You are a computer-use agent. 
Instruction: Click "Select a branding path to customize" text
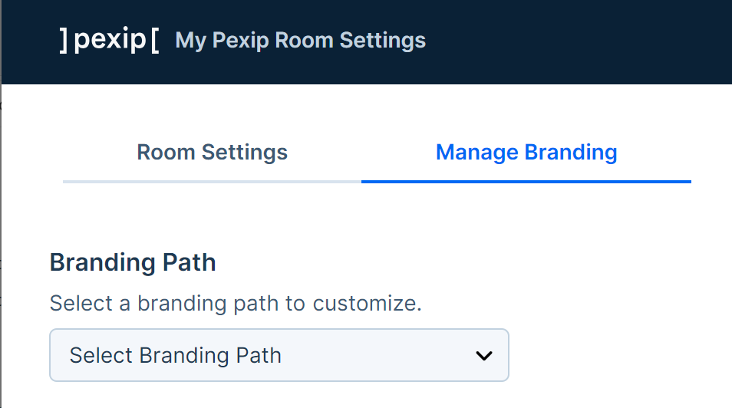[236, 304]
